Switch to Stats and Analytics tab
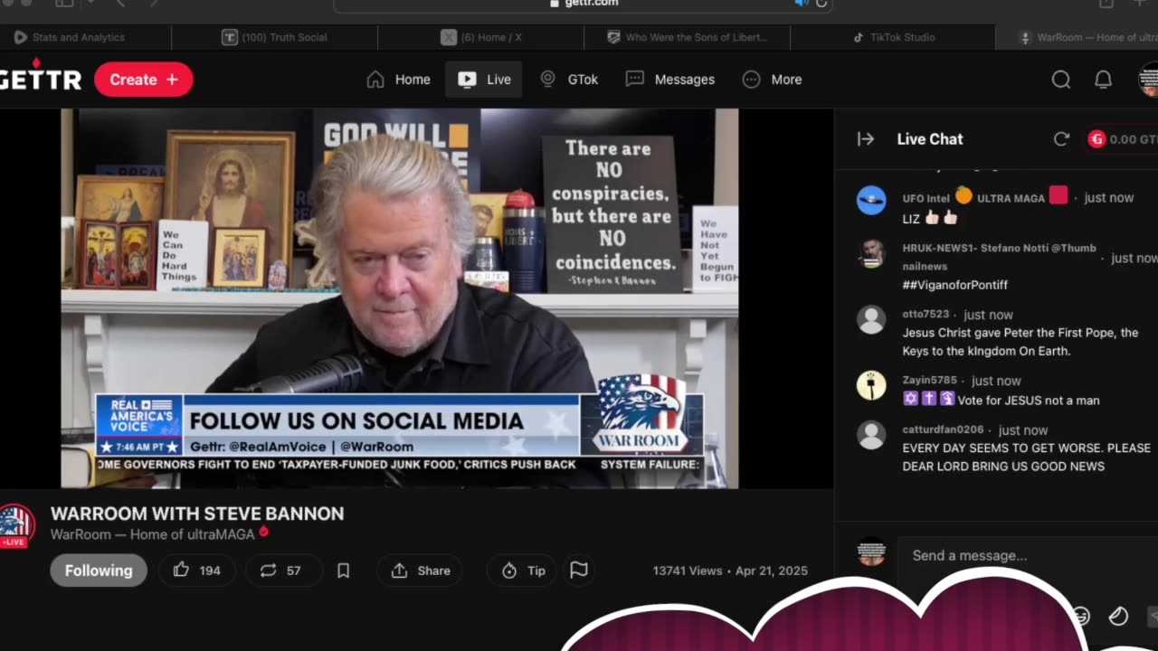Screen dimensions: 1158x651 70,37
